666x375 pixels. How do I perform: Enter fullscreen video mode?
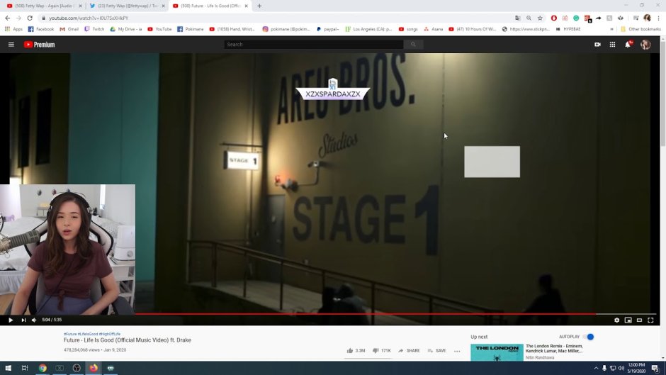click(650, 320)
